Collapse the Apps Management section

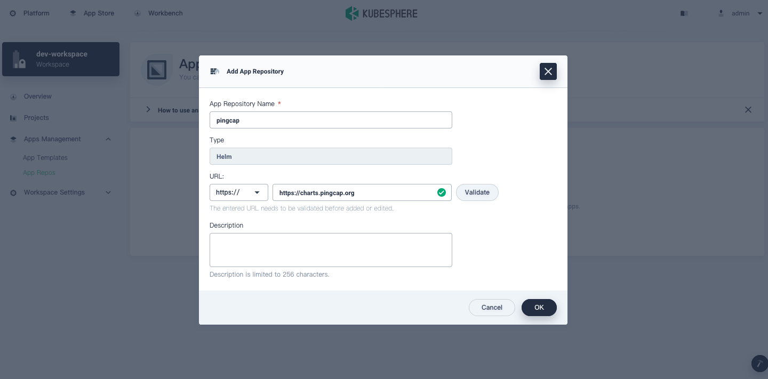click(x=108, y=139)
